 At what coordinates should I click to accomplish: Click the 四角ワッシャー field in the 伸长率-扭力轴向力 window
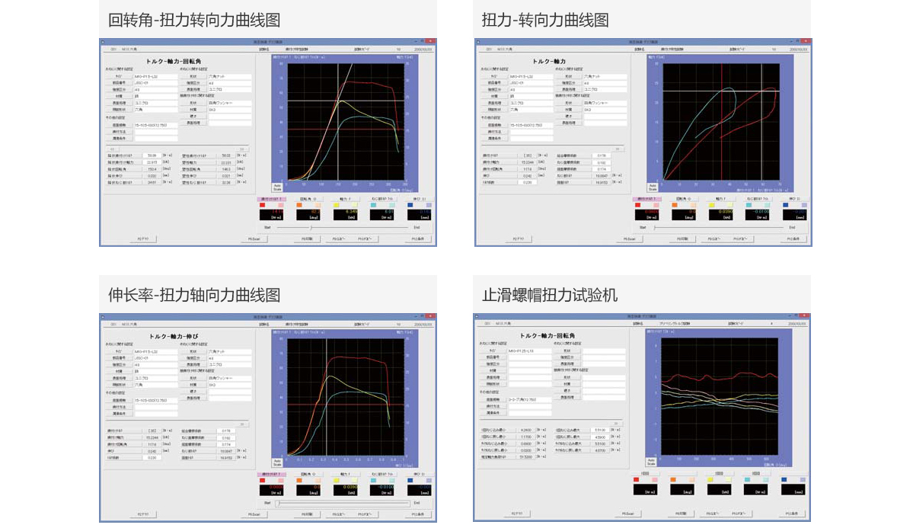pyautogui.click(x=229, y=378)
